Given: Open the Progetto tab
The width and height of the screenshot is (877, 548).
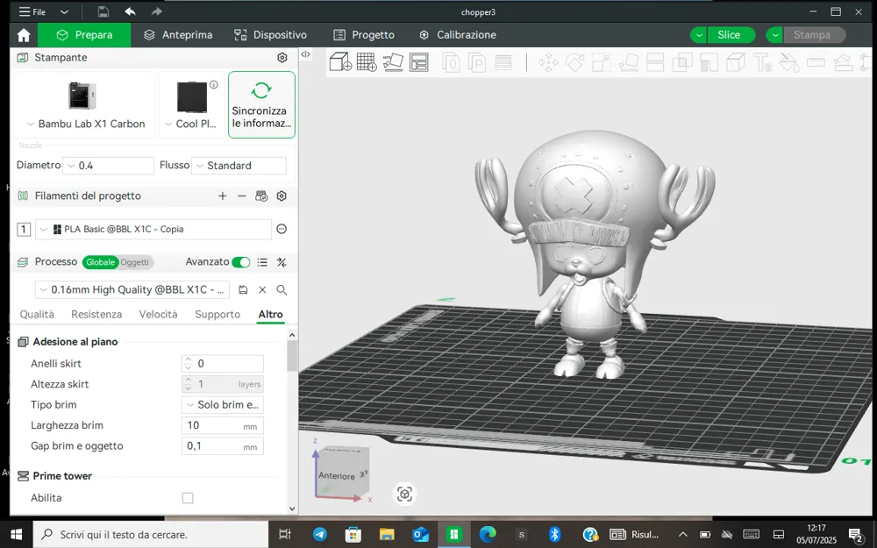Looking at the screenshot, I should coord(364,35).
